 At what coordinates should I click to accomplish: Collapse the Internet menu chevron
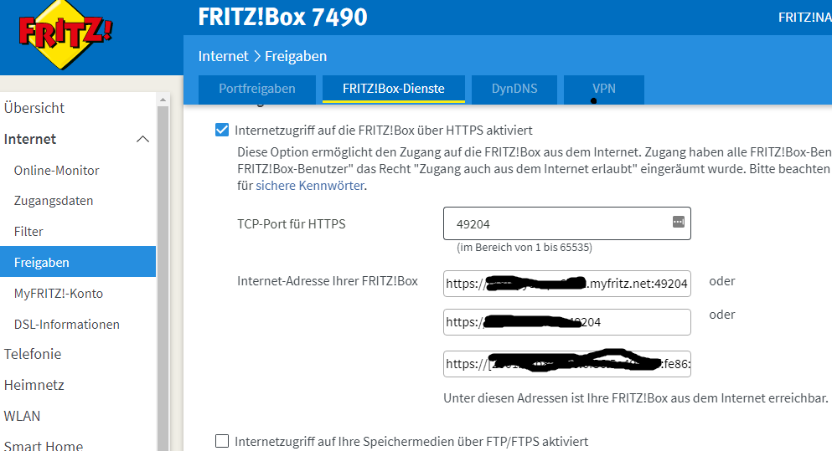tap(143, 139)
